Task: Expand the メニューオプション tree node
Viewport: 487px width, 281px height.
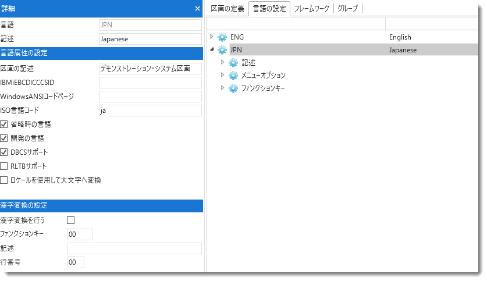Action: coord(223,75)
